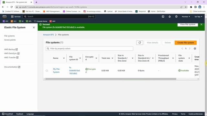This screenshot has height=116, width=207.
Task: Go to Amazon EFS breadcrumb
Action: (x=48, y=35)
